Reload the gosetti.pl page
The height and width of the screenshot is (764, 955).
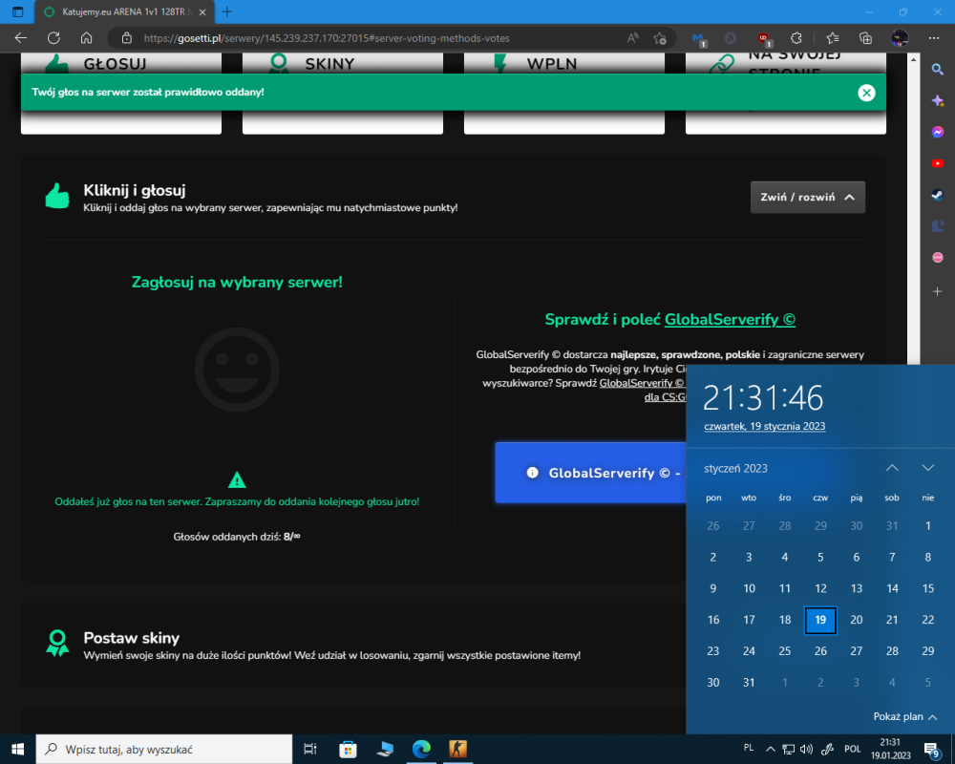tap(53, 38)
